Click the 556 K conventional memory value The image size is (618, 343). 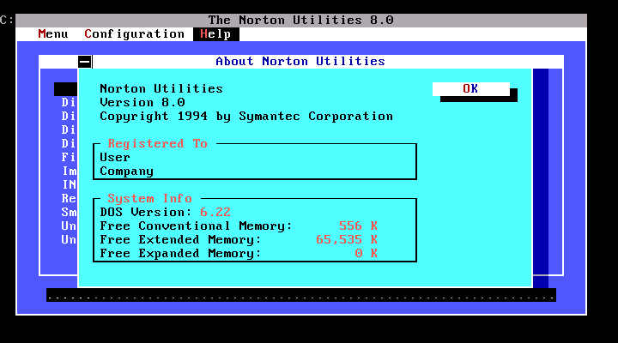(358, 226)
